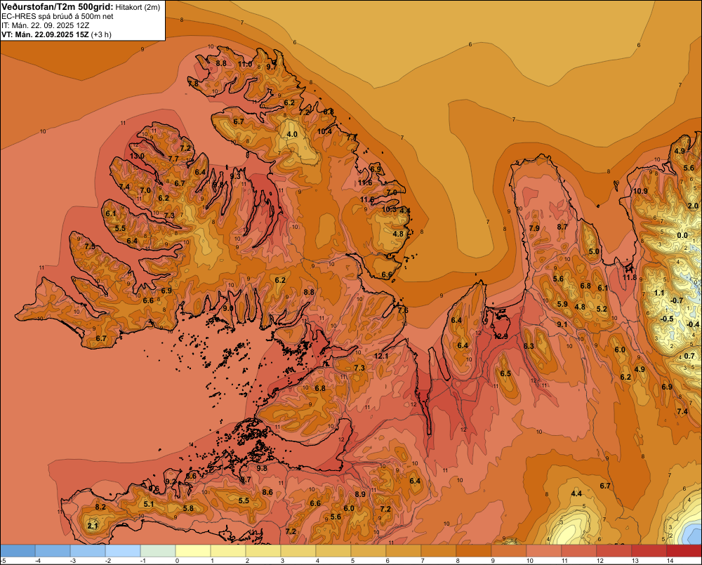Click the '12.9' temperature value on the map
The image size is (702, 565).
[x=501, y=336]
